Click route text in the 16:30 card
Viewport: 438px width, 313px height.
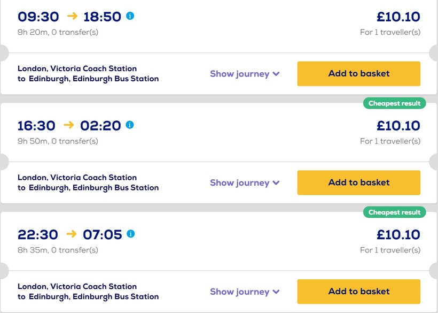(x=88, y=182)
